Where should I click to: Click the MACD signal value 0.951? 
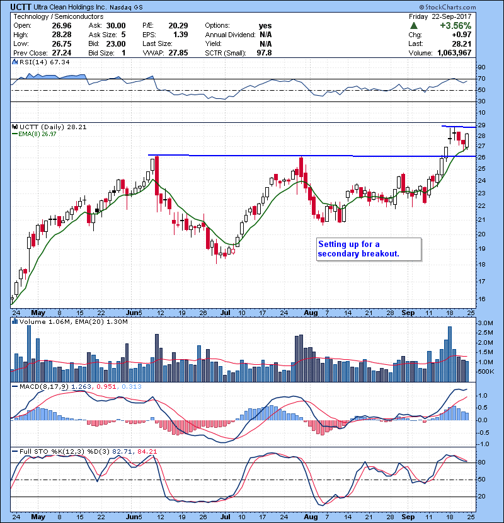click(106, 387)
